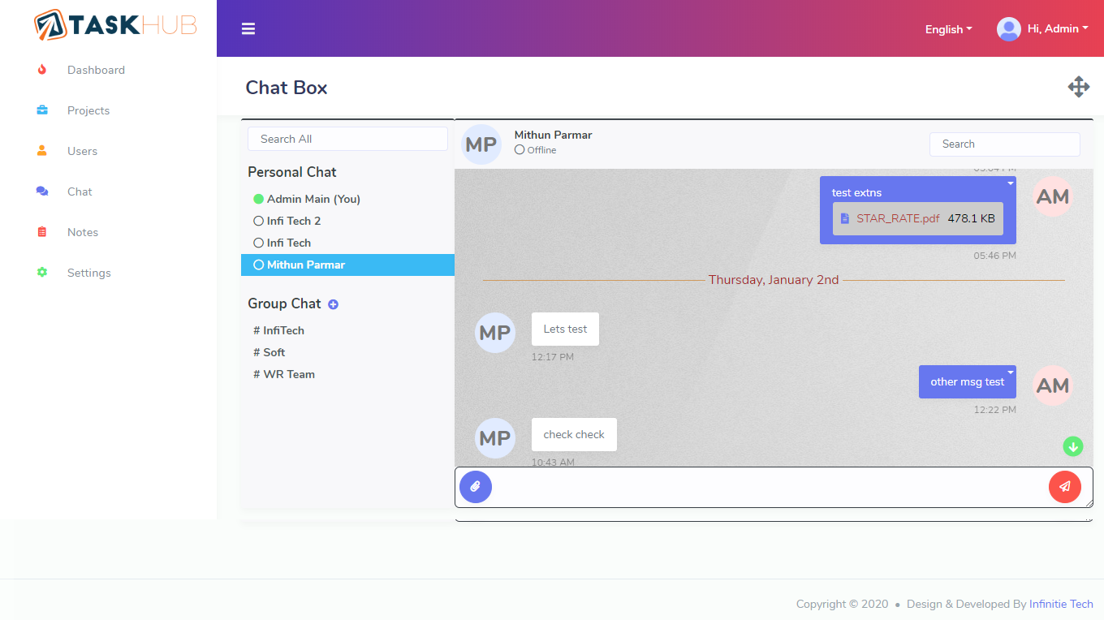Click the move/fullscreen arrows icon

coord(1078,87)
